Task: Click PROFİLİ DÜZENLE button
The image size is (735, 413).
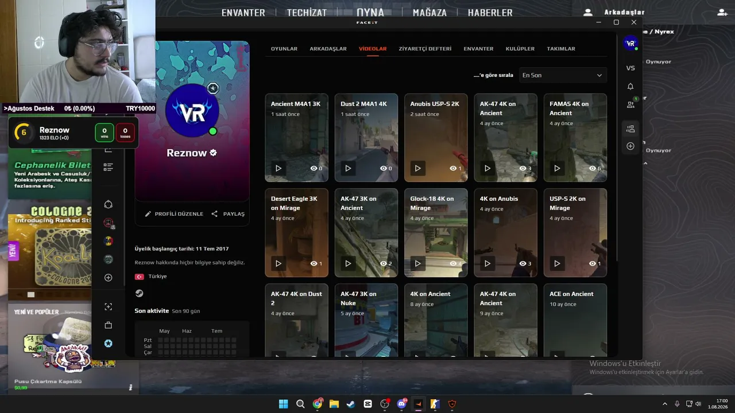Action: pos(174,214)
